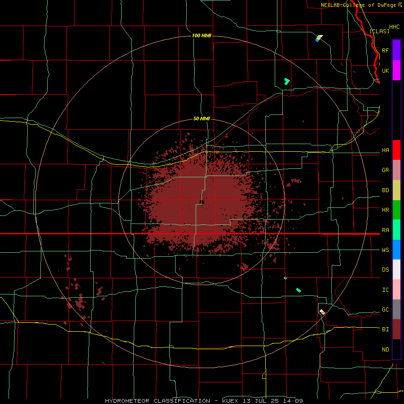Click the "WS" legend label
Image resolution: width=404 pixels, height=404 pixels.
pos(385,250)
